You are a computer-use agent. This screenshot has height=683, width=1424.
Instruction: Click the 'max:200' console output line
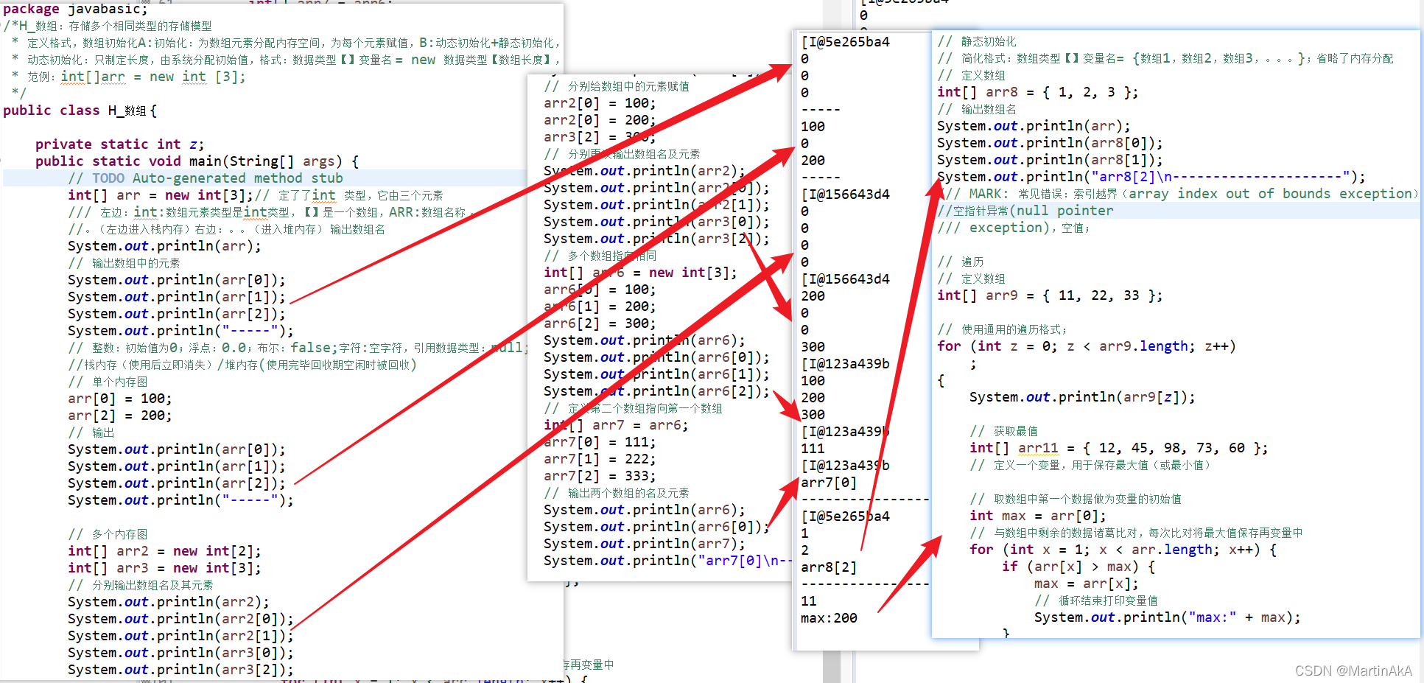829,618
